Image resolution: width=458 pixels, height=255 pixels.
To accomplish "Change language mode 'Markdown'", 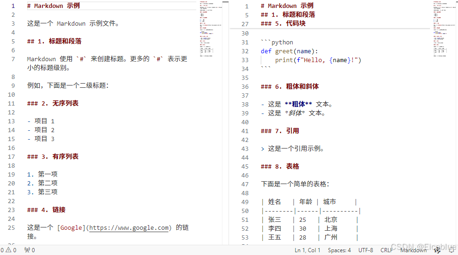I will click(413, 250).
